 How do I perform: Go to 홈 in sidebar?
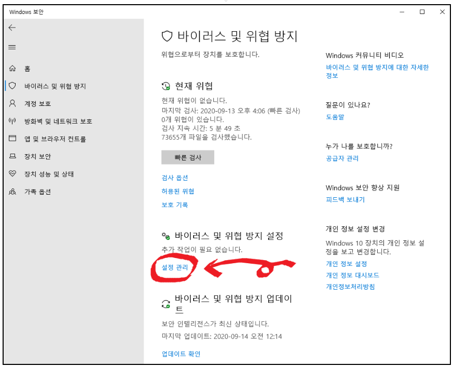pyautogui.click(x=27, y=69)
